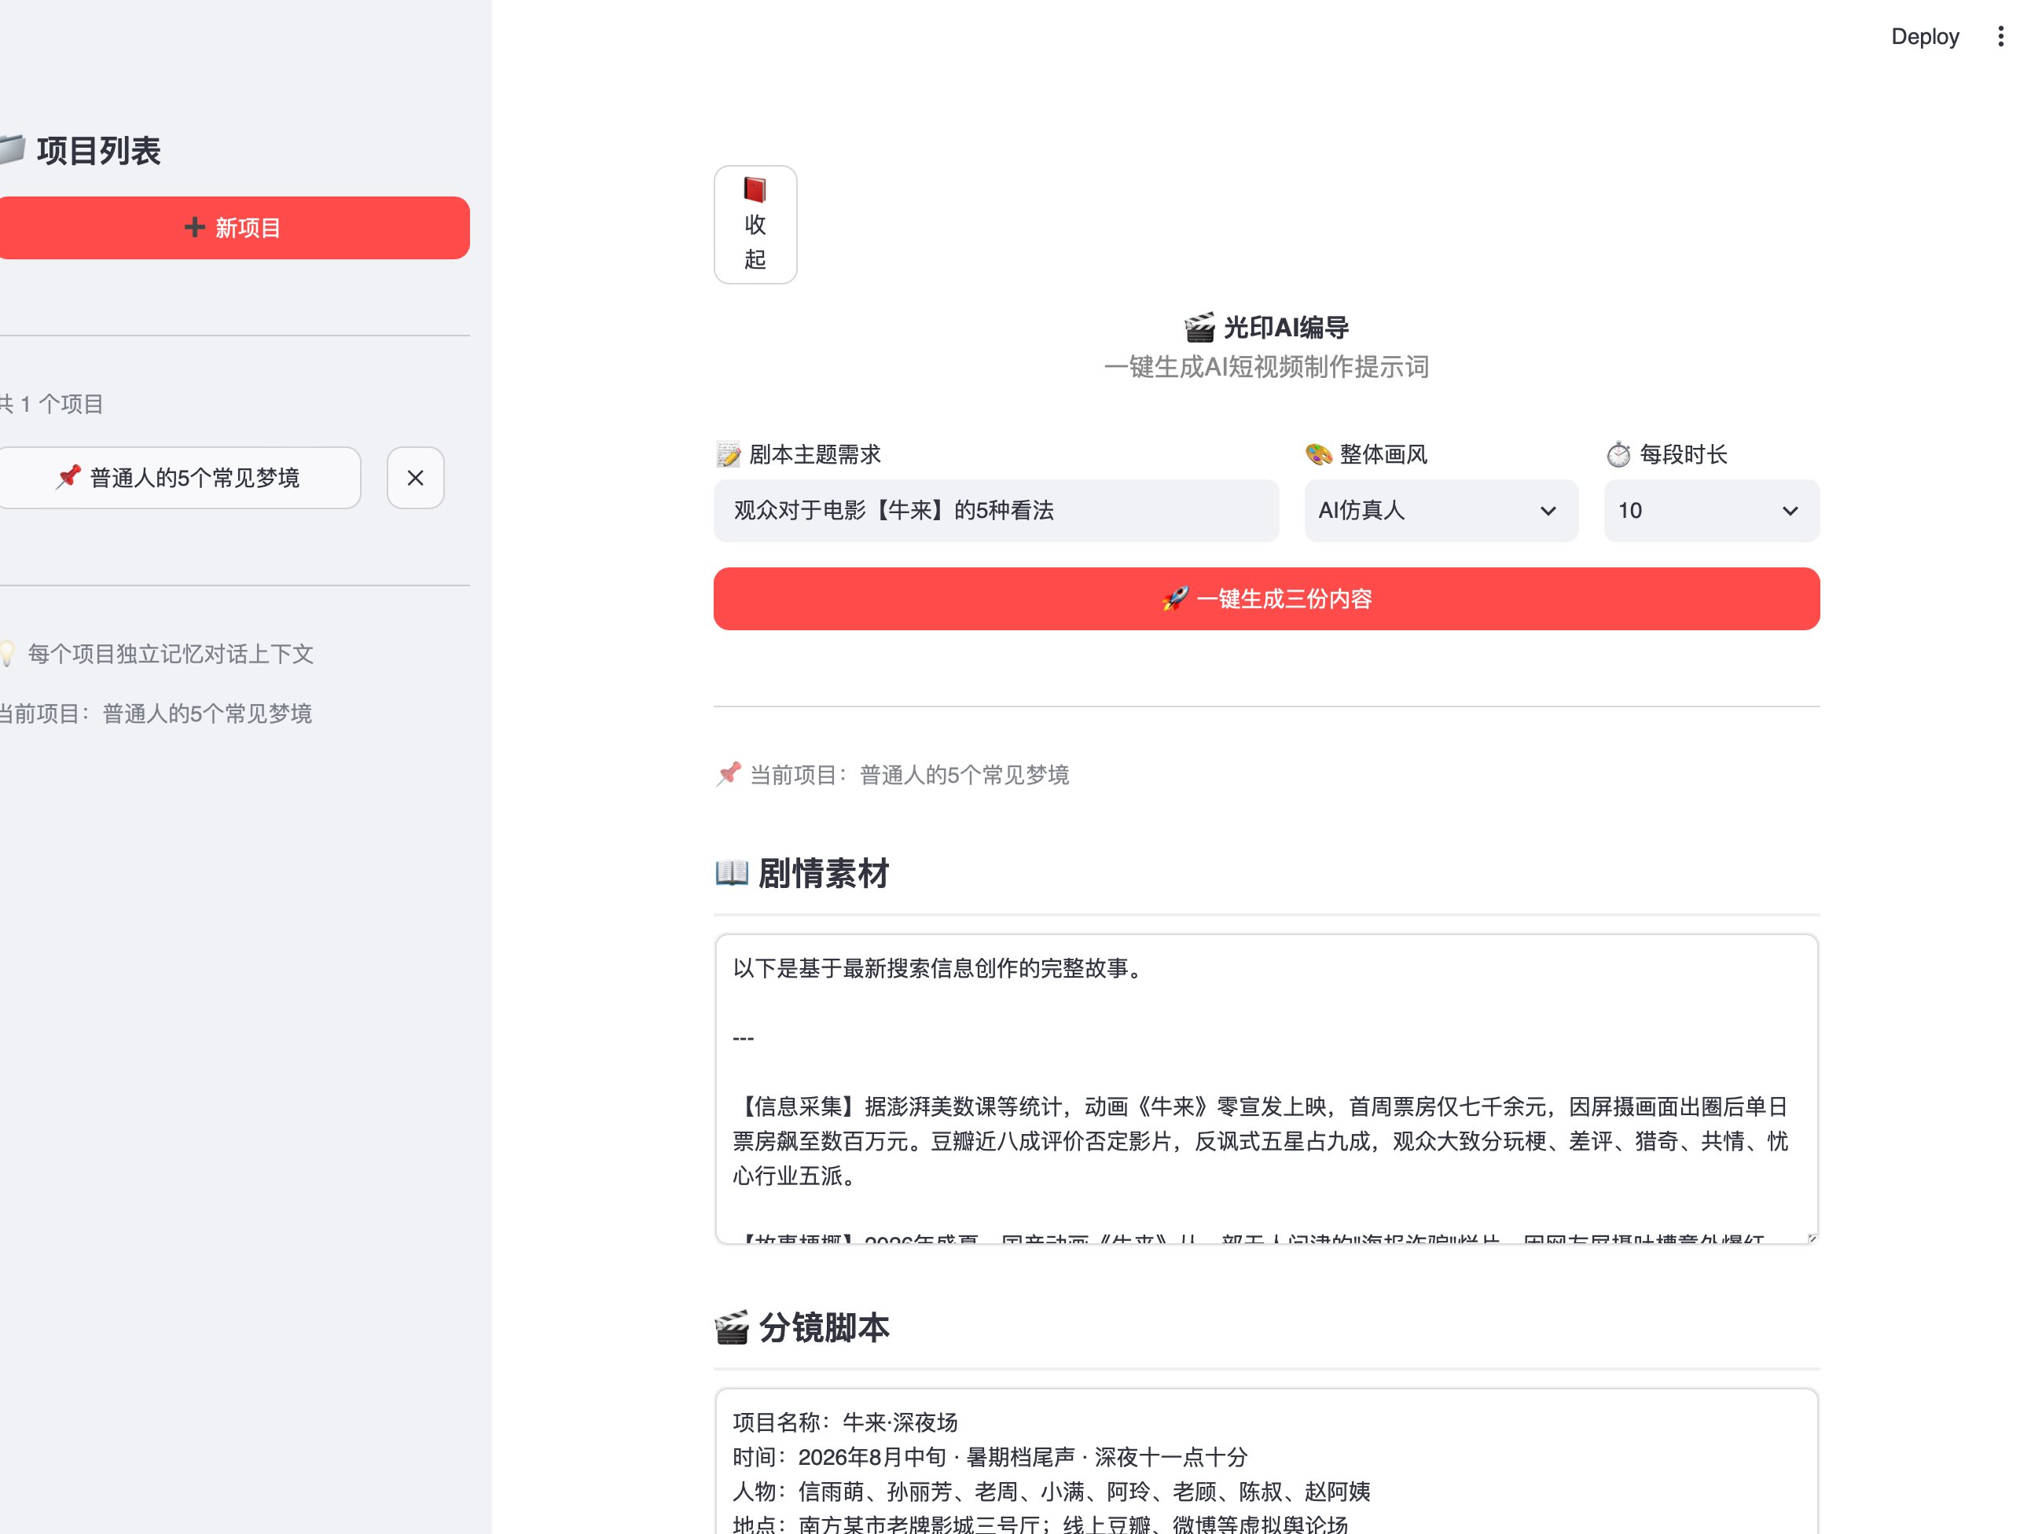Click the 新项目 button
Screen dimensions: 2020x1534
pyautogui.click(x=233, y=227)
